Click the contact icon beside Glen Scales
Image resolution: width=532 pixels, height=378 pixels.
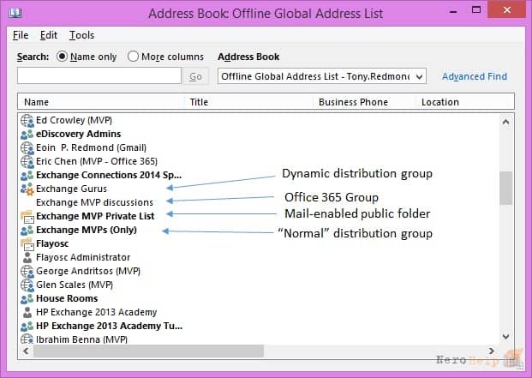27,285
